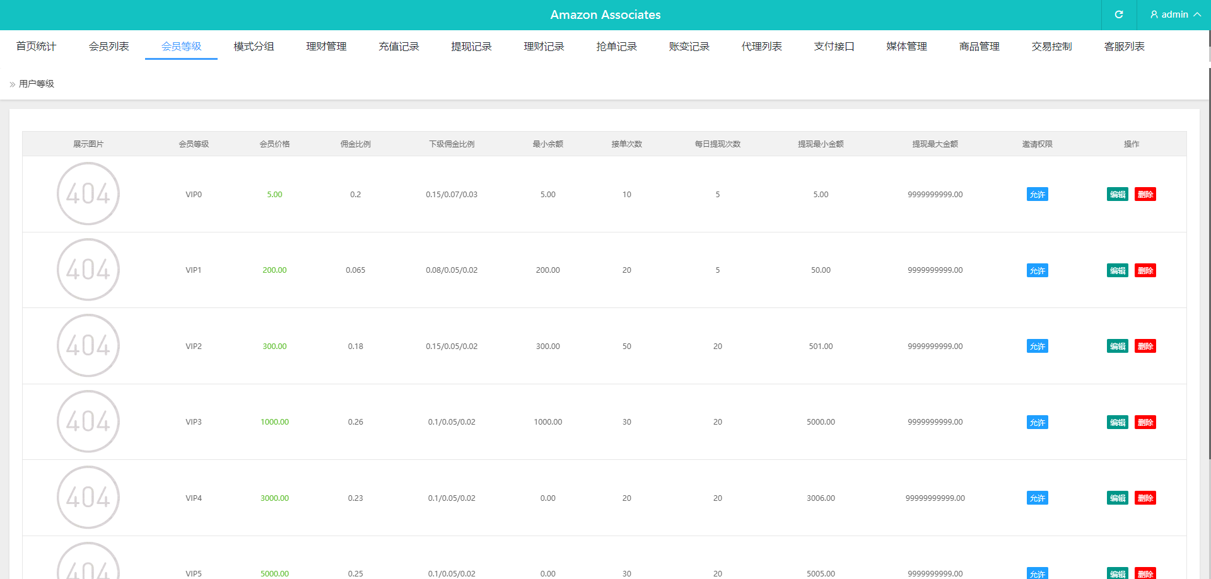Click the 用户等级 breadcrumb

tap(37, 84)
